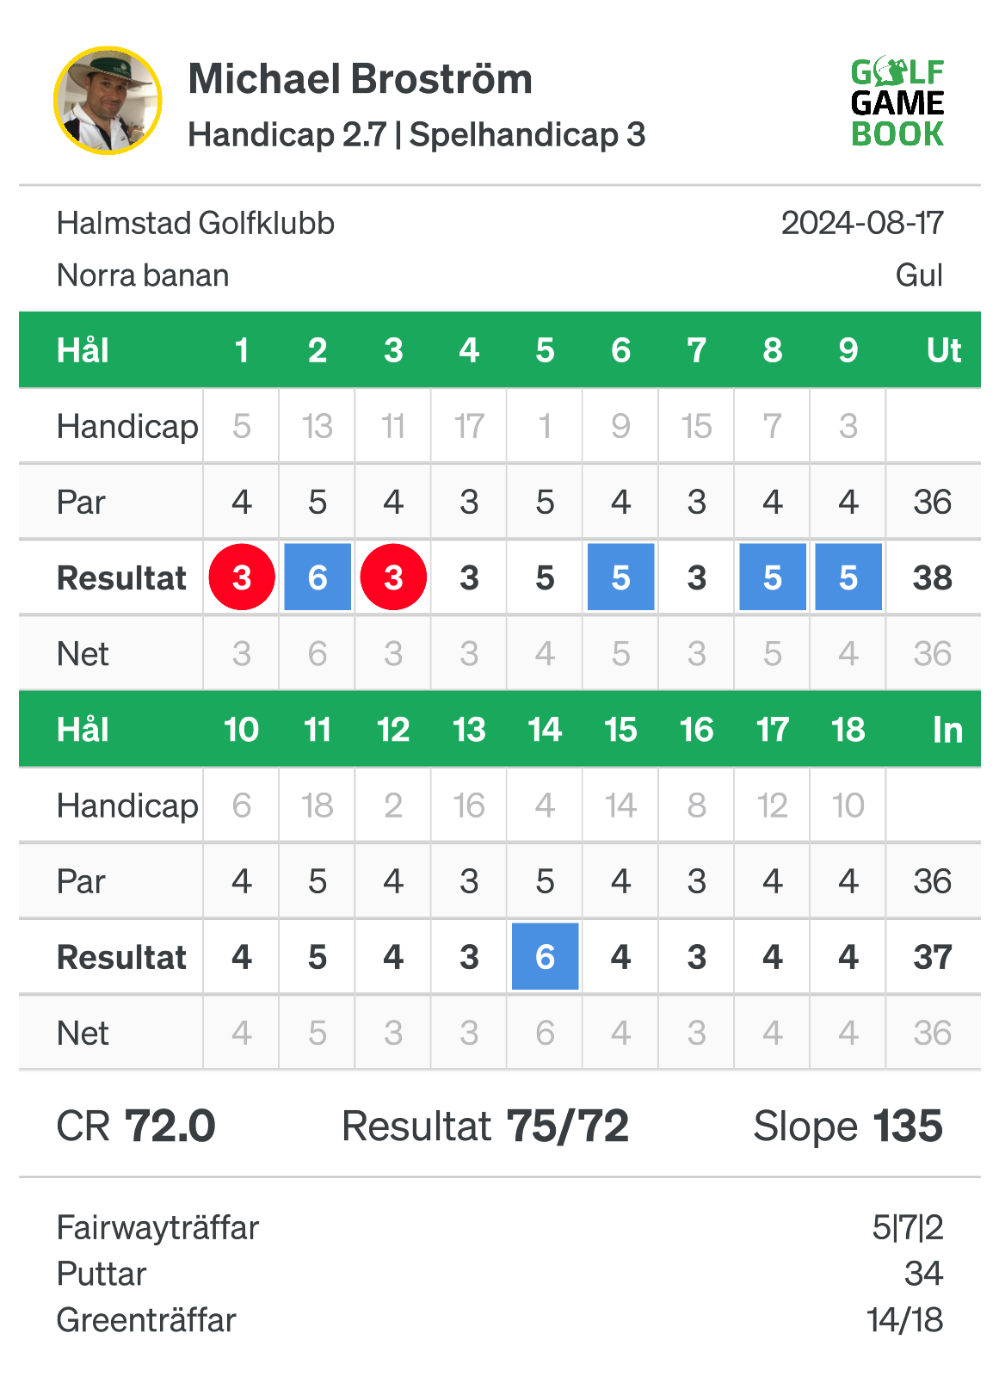Tap the blue bogey score on hole 14
This screenshot has width=999, height=1389.
(x=546, y=956)
